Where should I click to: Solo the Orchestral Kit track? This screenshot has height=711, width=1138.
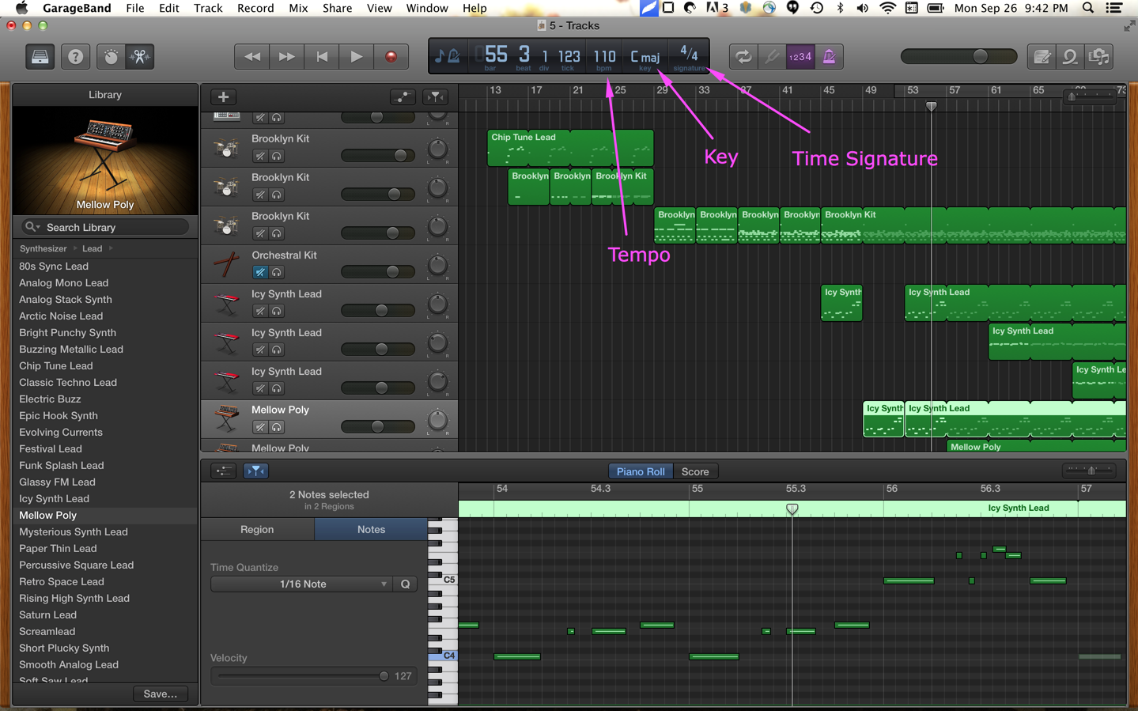(277, 272)
